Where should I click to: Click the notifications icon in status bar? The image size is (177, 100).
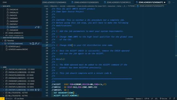point(174,99)
